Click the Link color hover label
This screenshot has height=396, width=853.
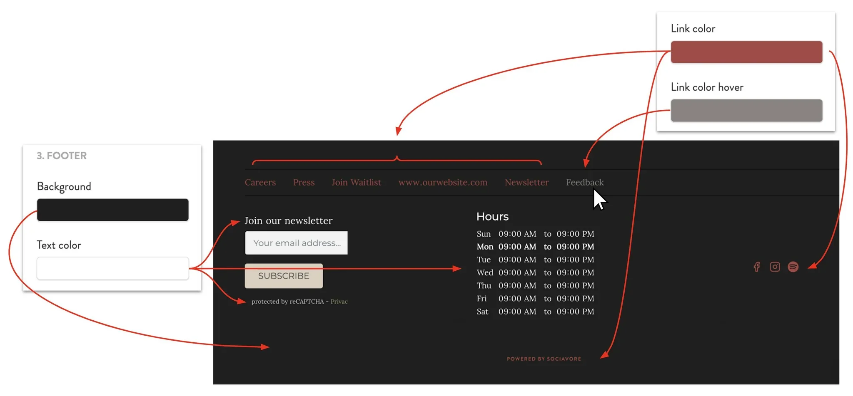pos(707,87)
